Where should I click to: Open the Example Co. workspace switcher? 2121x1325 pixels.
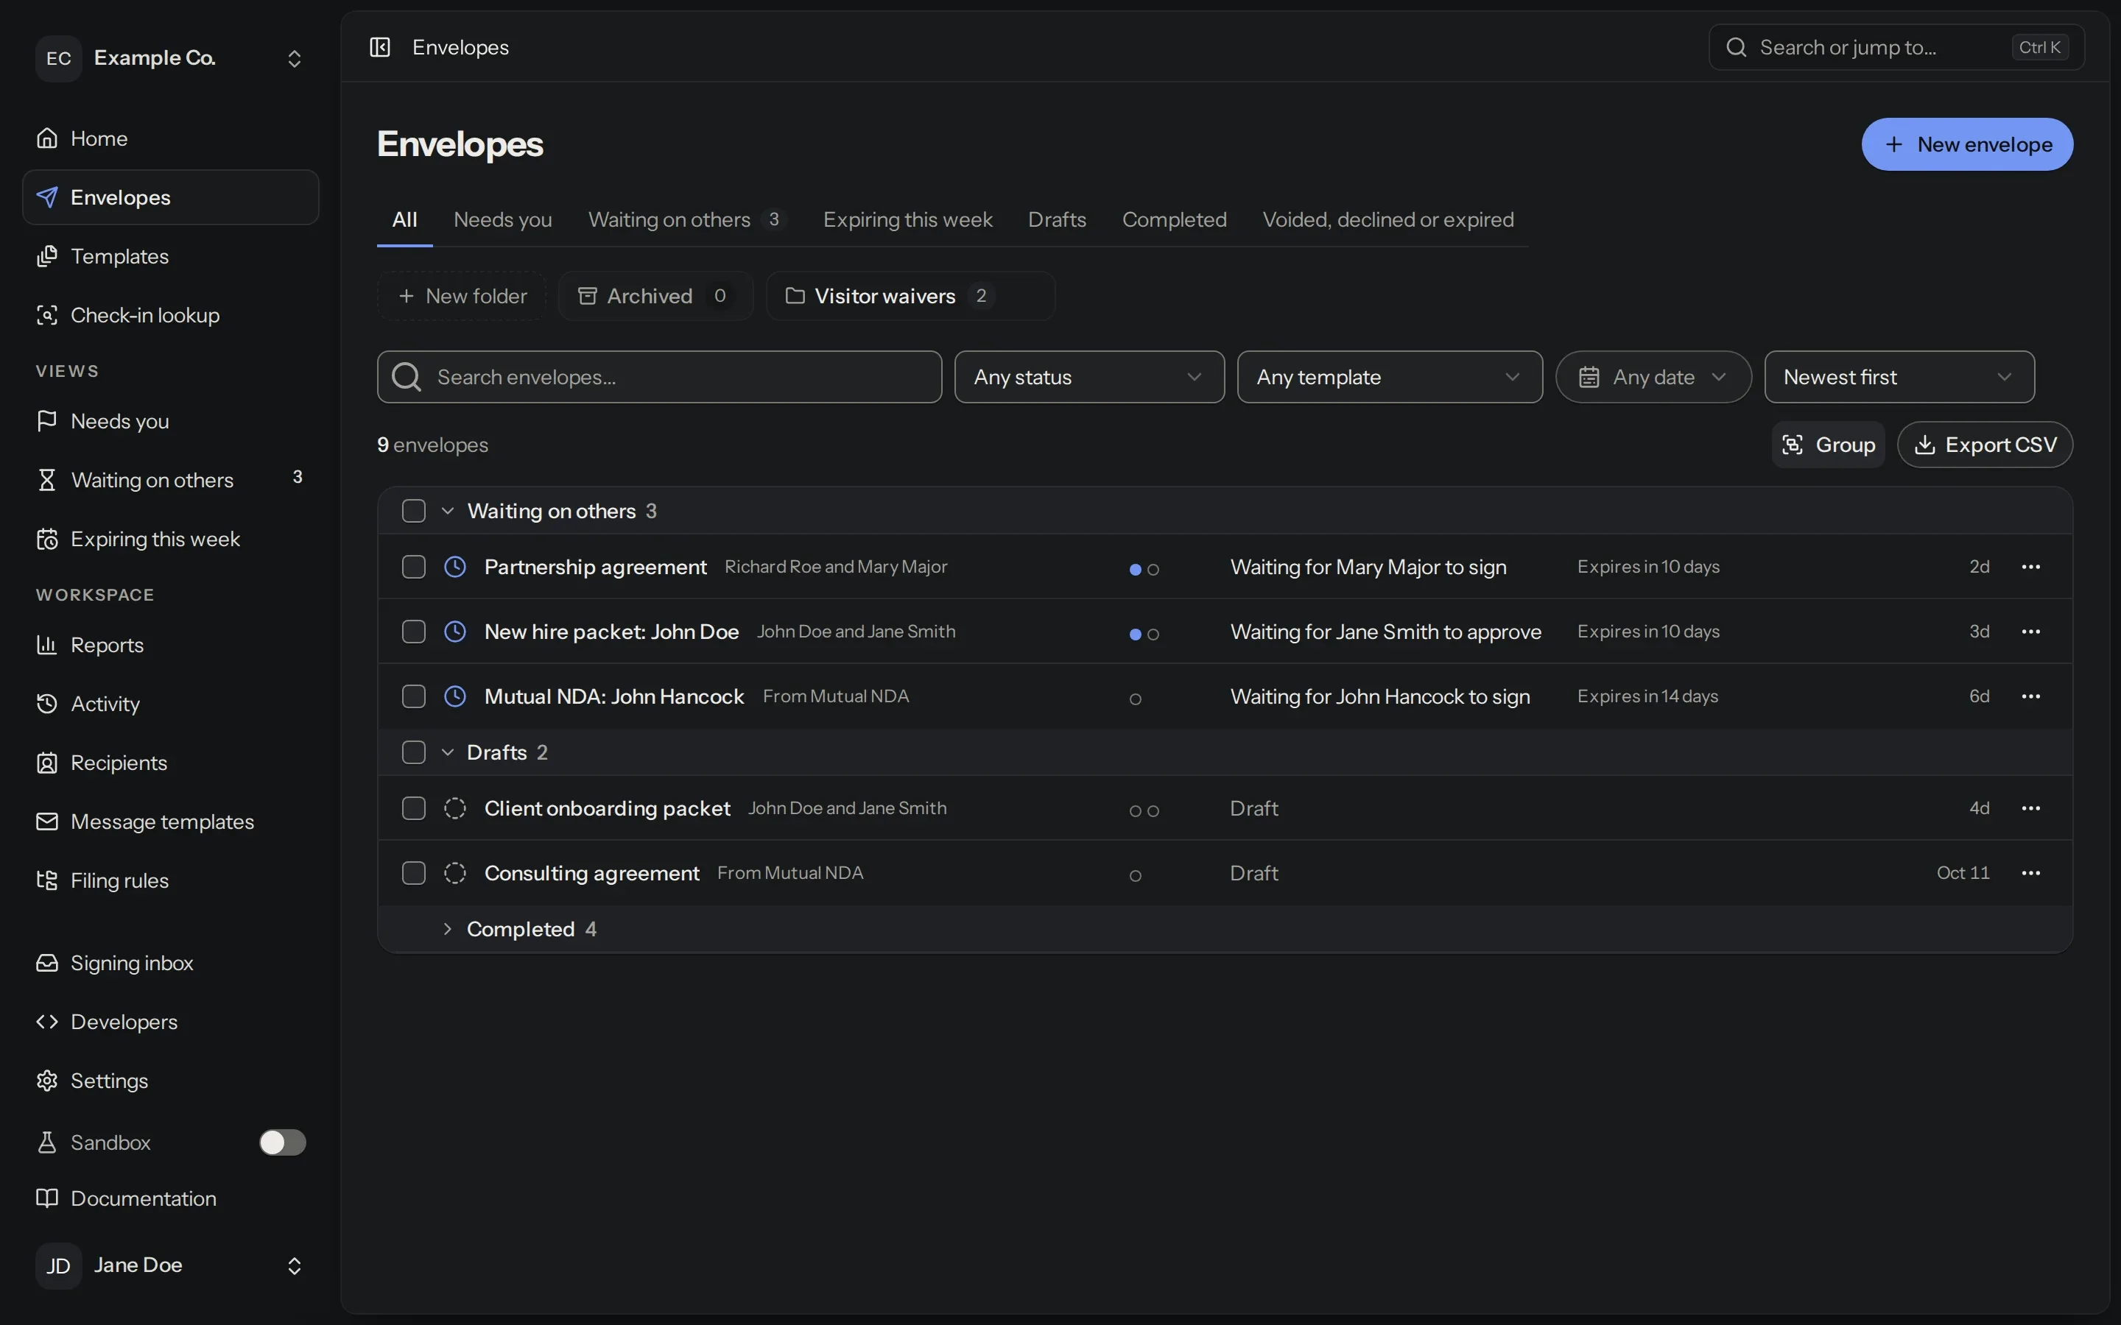[170, 58]
